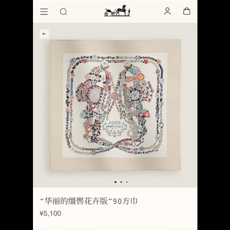Switch to the second image dot

[121, 182]
